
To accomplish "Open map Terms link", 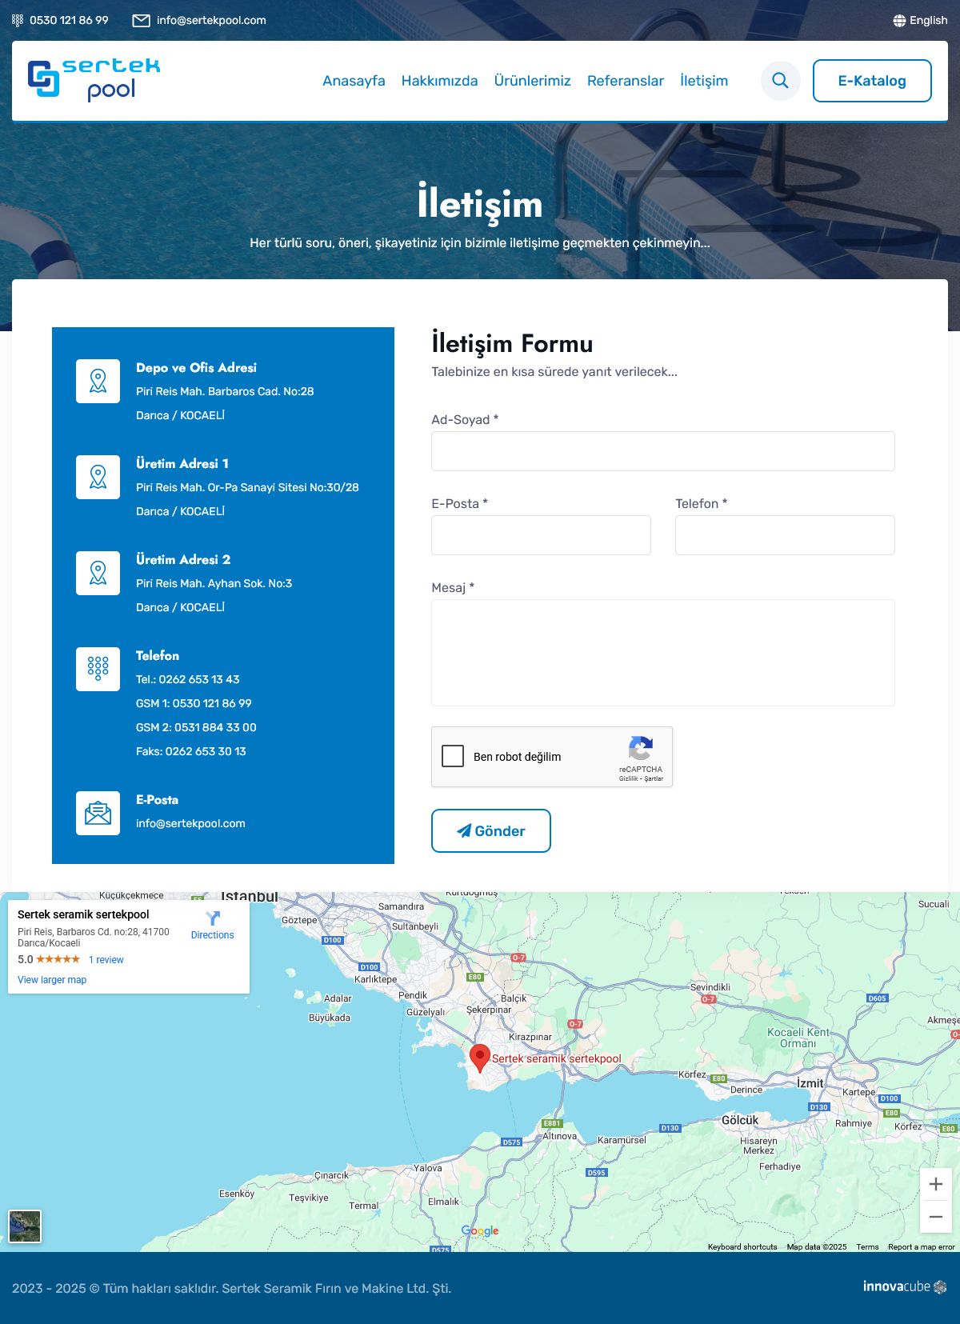I will 867,1246.
